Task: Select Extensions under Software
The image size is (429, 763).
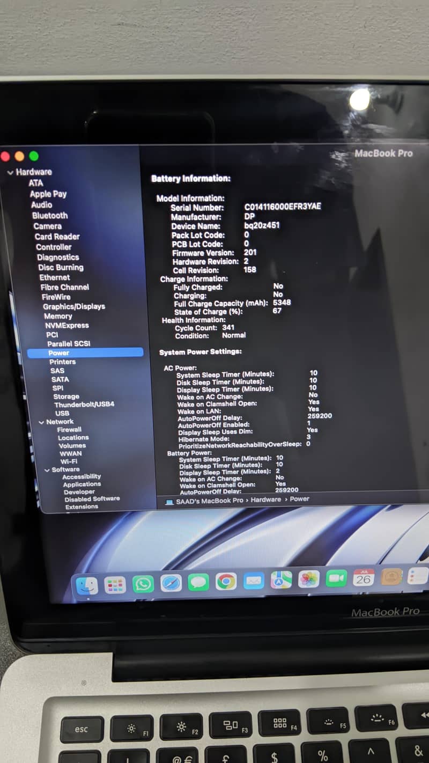Action: (x=82, y=506)
